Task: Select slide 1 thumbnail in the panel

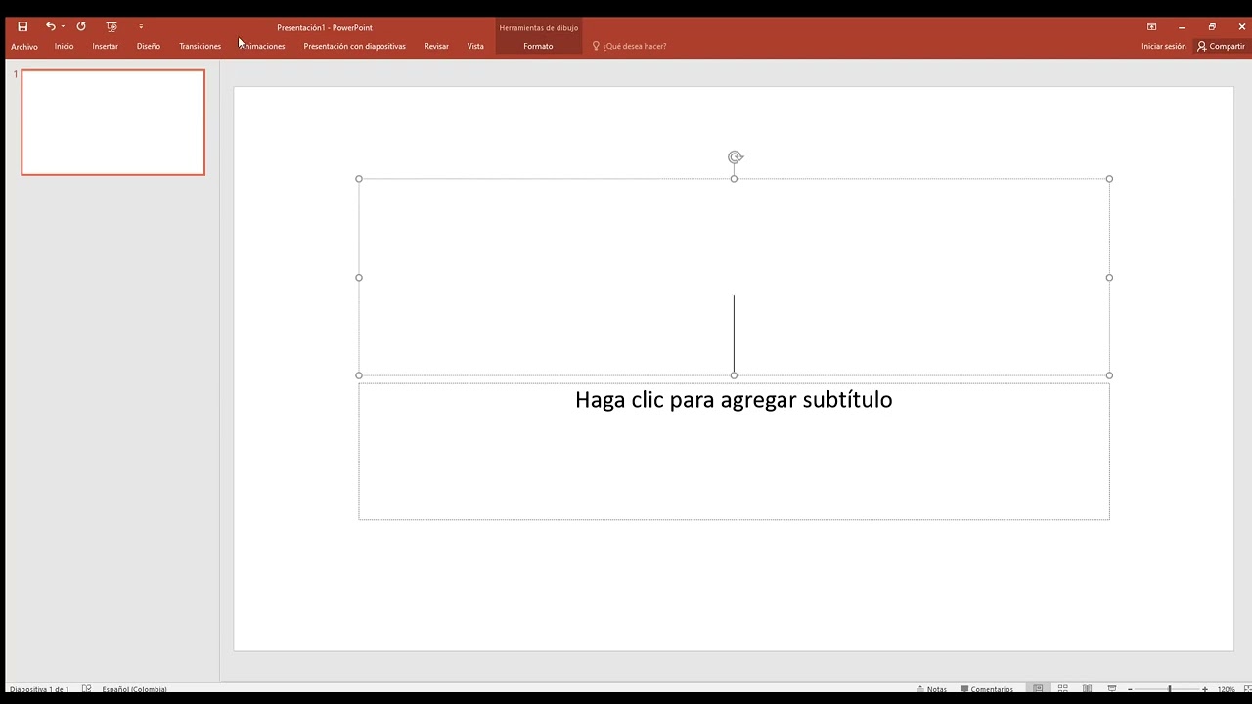Action: tap(113, 122)
